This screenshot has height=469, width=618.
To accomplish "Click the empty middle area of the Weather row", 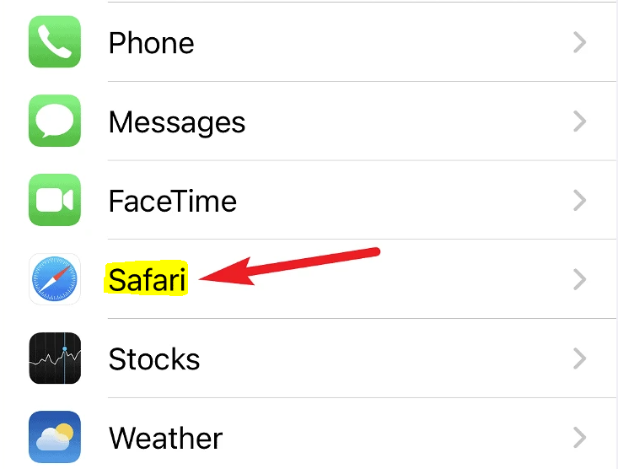I will point(394,438).
